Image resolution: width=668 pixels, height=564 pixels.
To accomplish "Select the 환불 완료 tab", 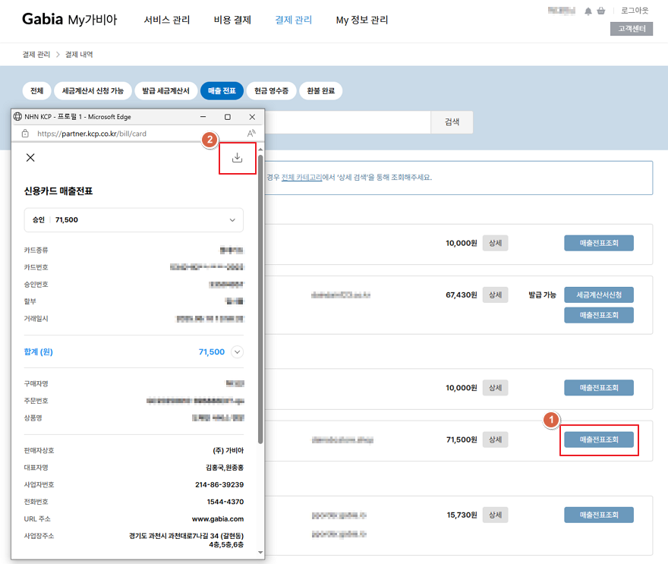I will pos(321,91).
